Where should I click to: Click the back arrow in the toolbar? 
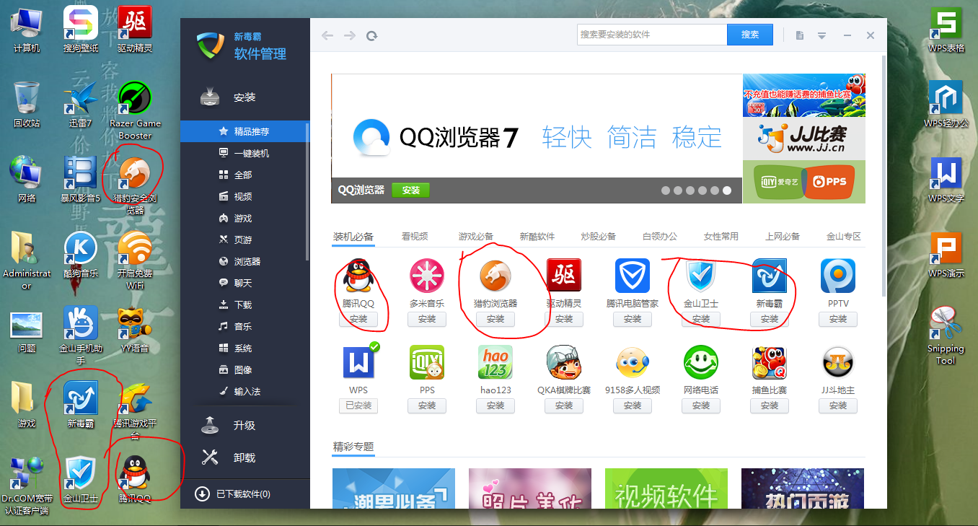[327, 35]
